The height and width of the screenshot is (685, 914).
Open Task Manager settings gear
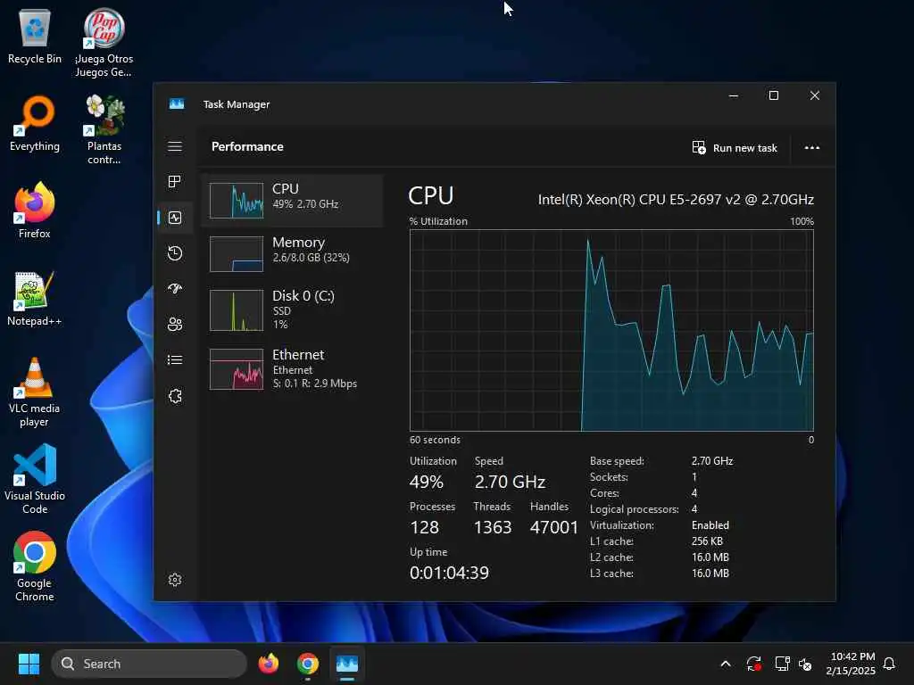(175, 580)
